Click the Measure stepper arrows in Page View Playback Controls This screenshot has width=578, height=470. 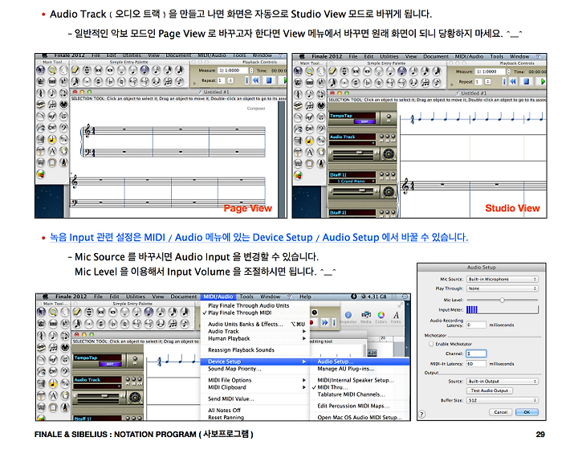(251, 70)
